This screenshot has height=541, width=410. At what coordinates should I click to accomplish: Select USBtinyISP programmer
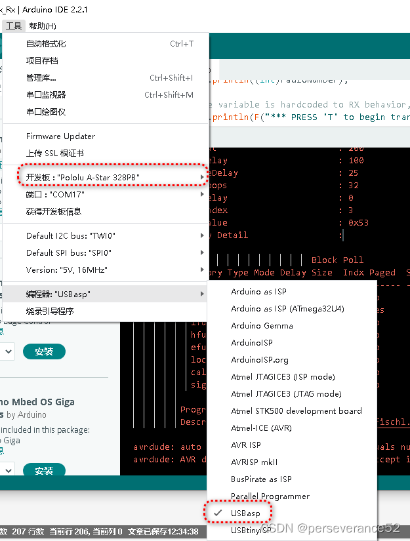tap(292, 531)
